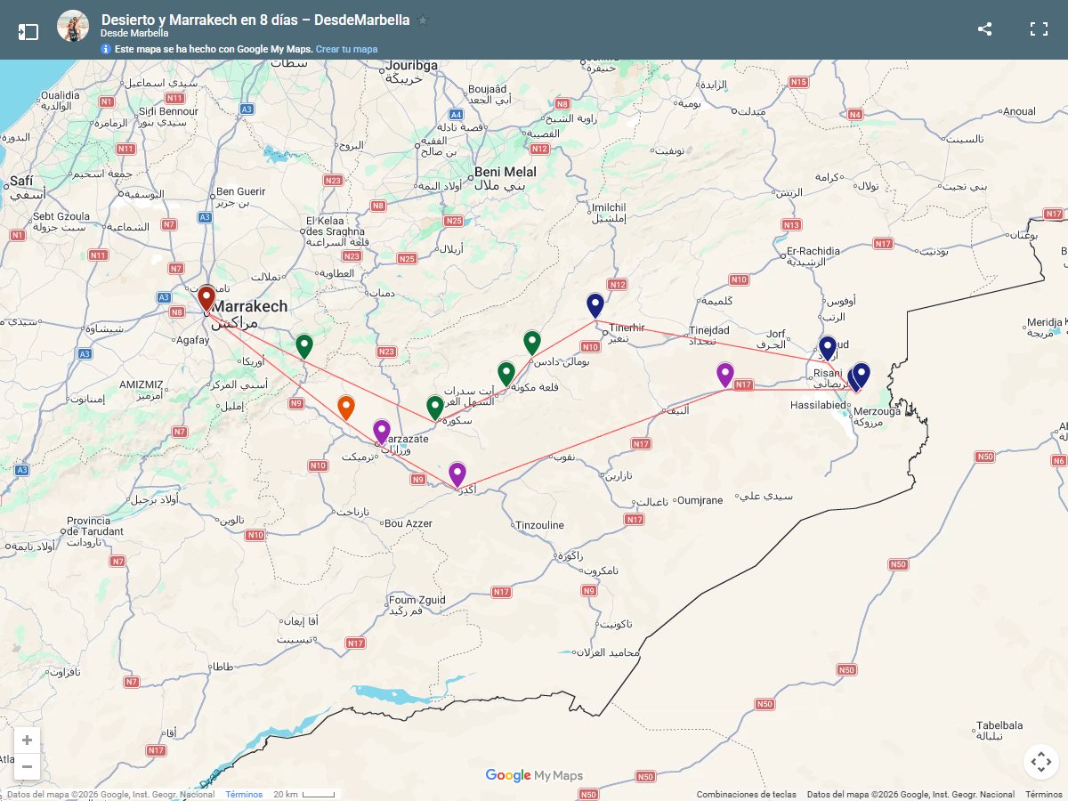Click the Google My Maps logo
Screen dimensions: 1068x801
pos(534,775)
